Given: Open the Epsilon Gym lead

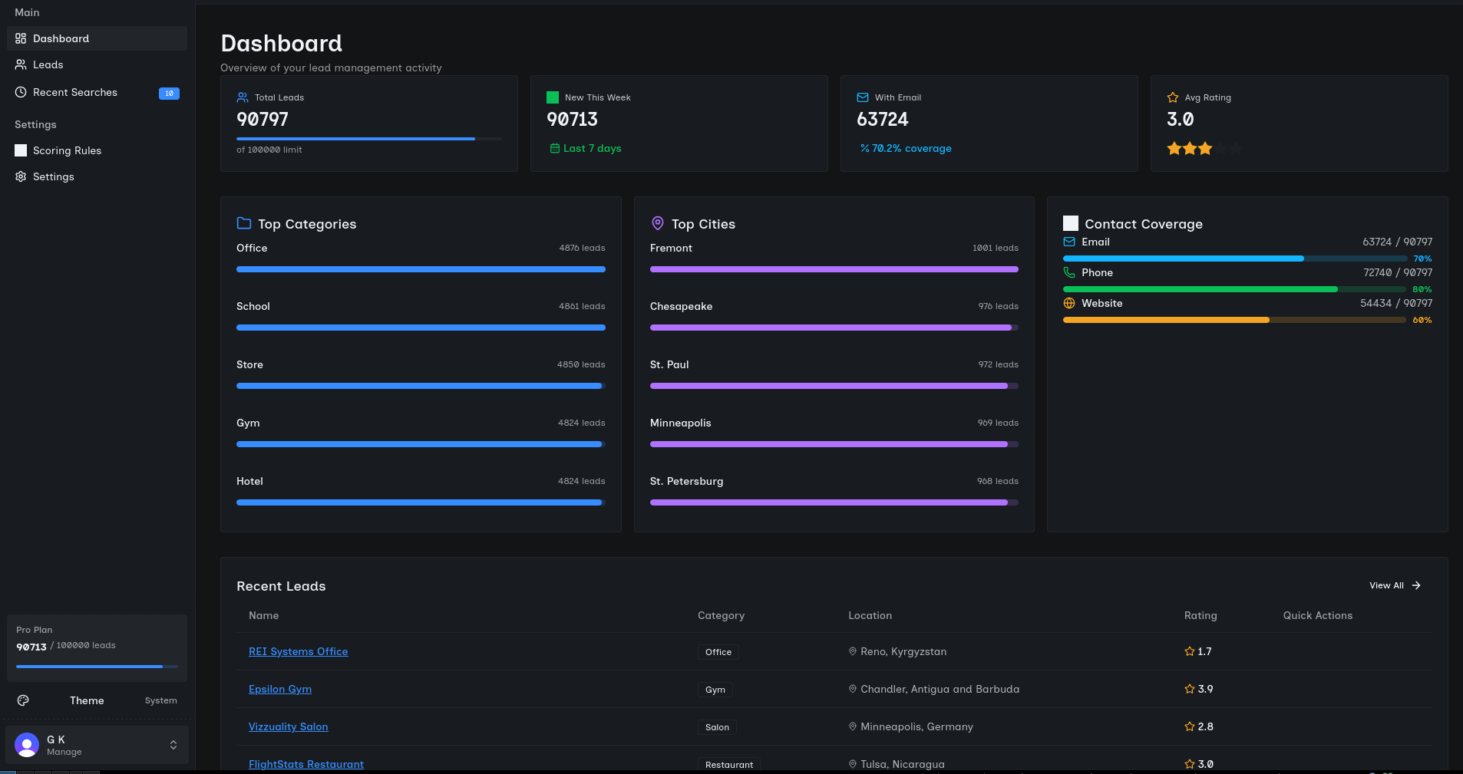Looking at the screenshot, I should (x=280, y=689).
